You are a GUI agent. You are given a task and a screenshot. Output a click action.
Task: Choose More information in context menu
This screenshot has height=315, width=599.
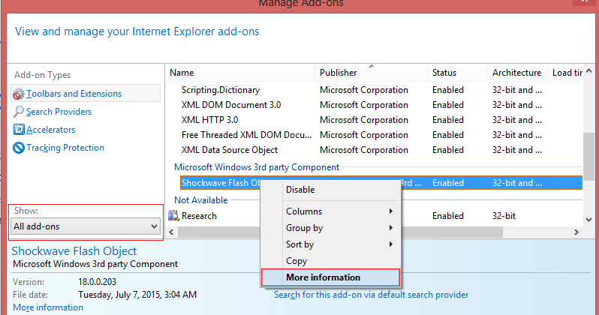(330, 277)
